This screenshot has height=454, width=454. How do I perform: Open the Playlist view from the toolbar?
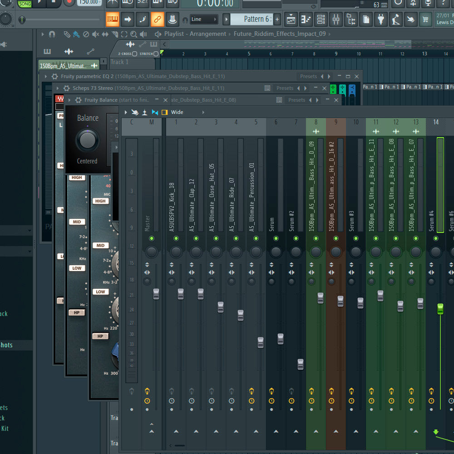pos(291,20)
